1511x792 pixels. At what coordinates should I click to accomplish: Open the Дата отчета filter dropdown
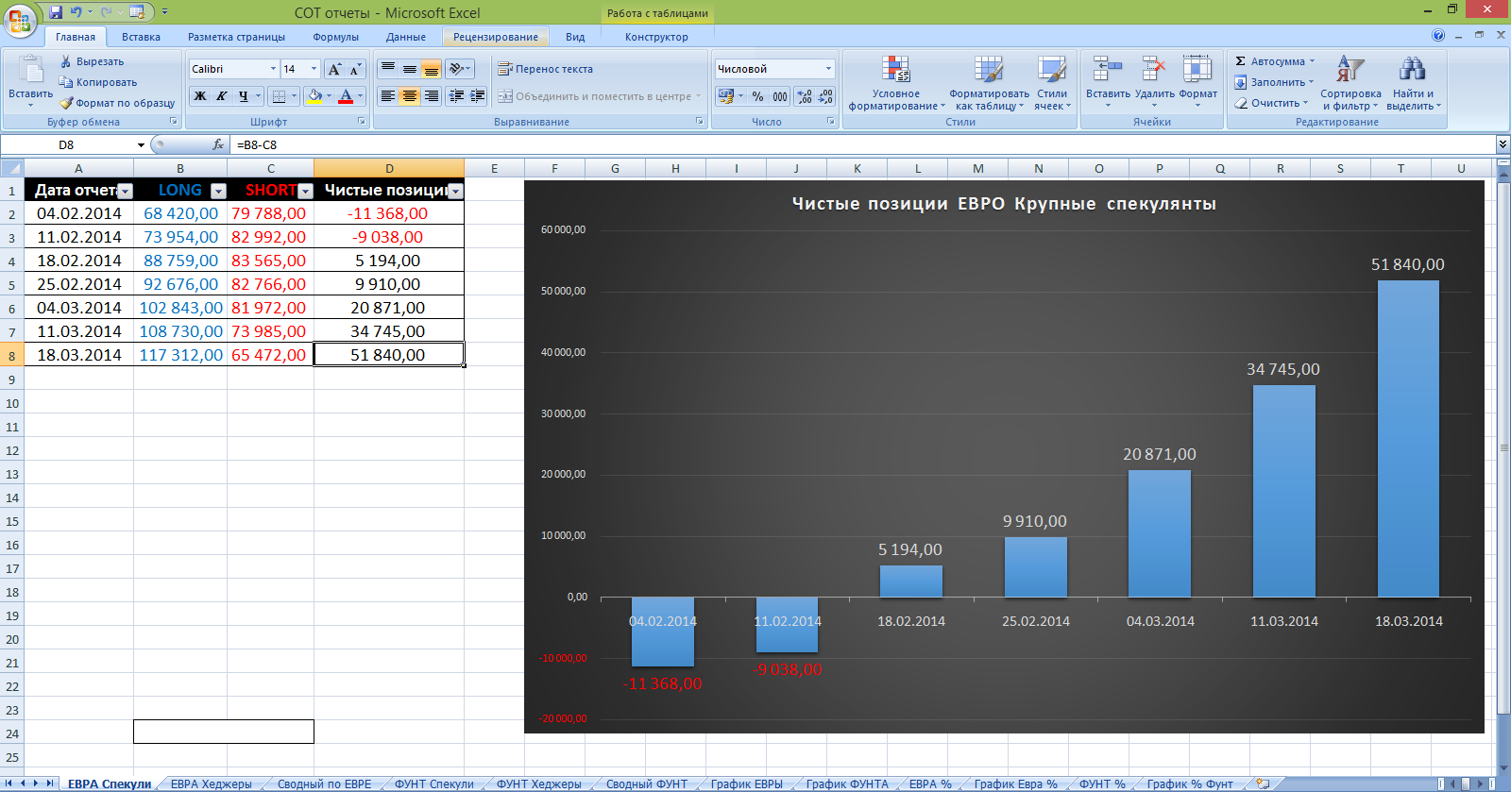(x=125, y=191)
